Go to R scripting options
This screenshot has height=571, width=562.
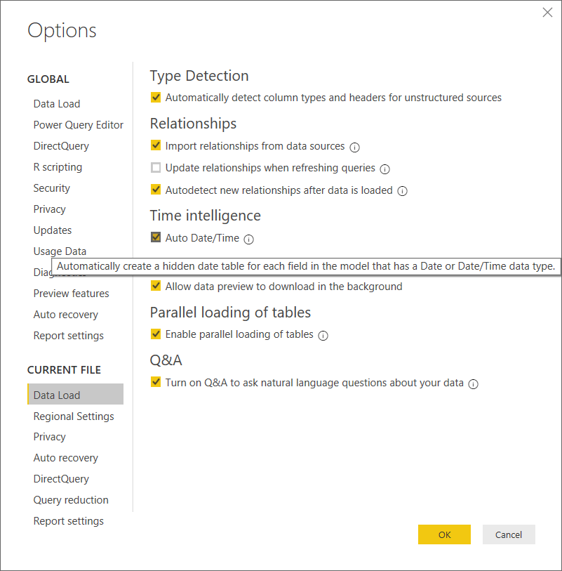(x=58, y=167)
